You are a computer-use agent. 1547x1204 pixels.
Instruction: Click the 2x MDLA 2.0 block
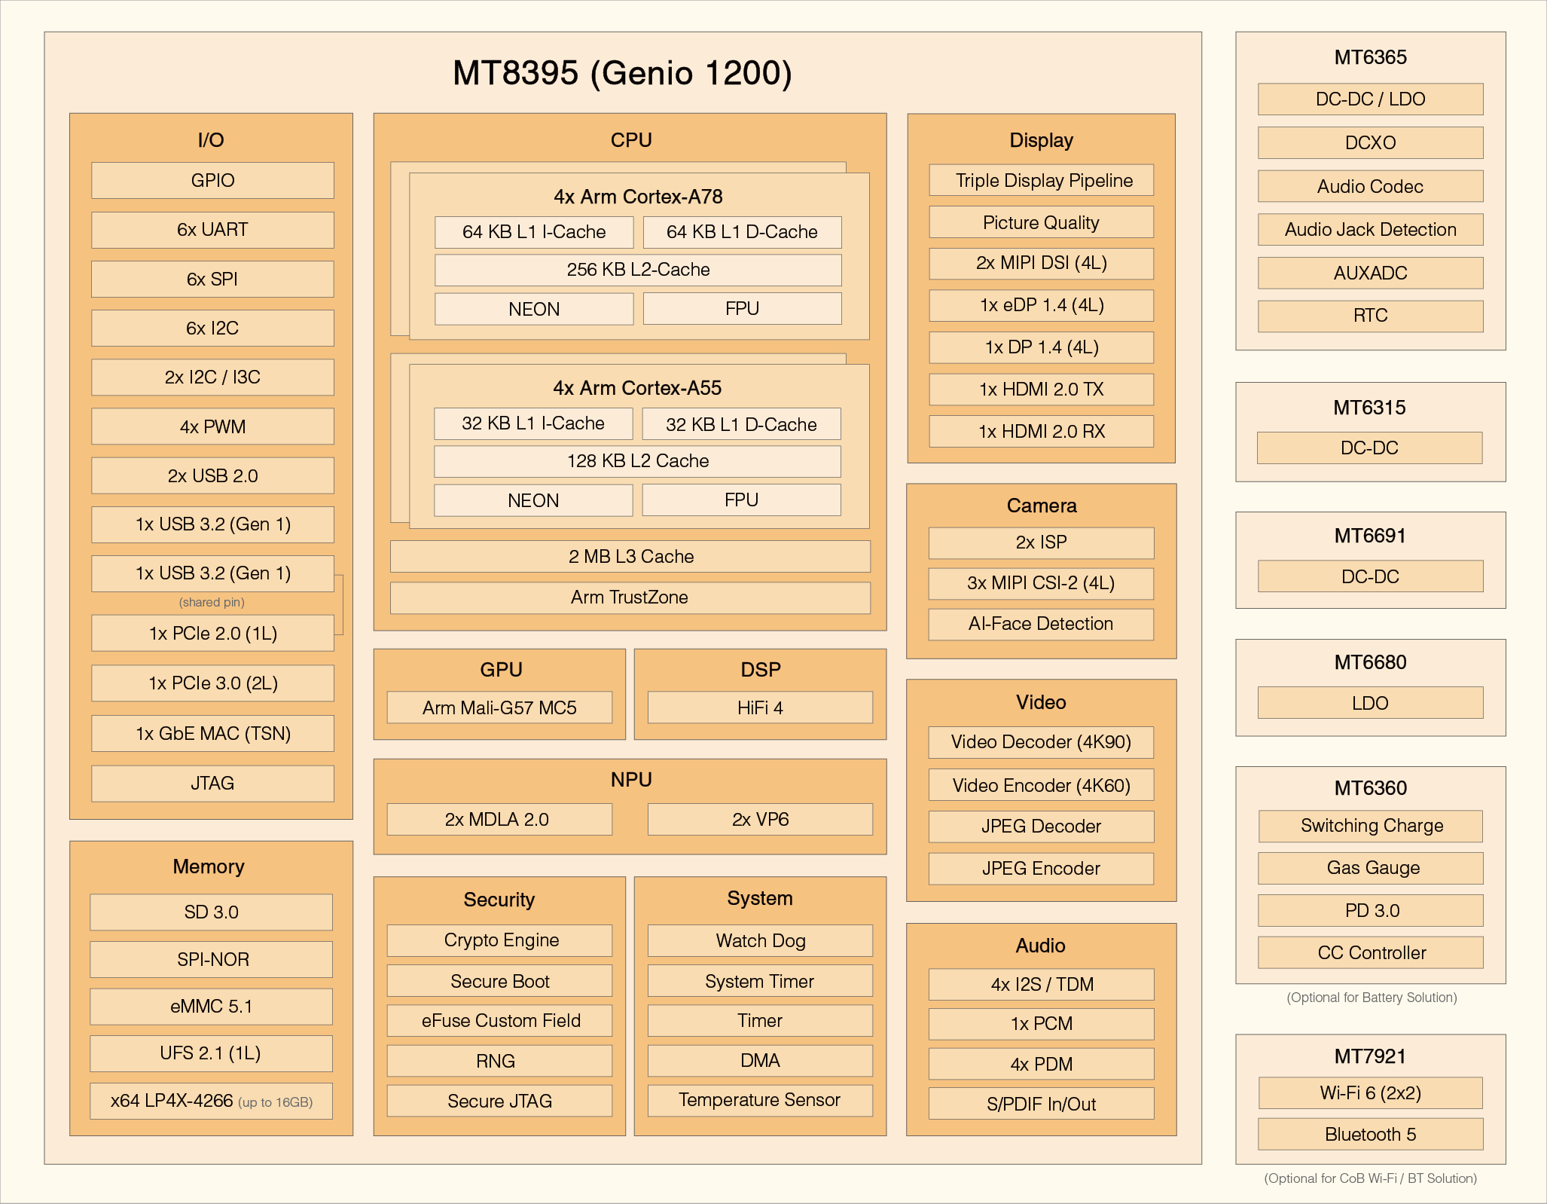tap(499, 820)
